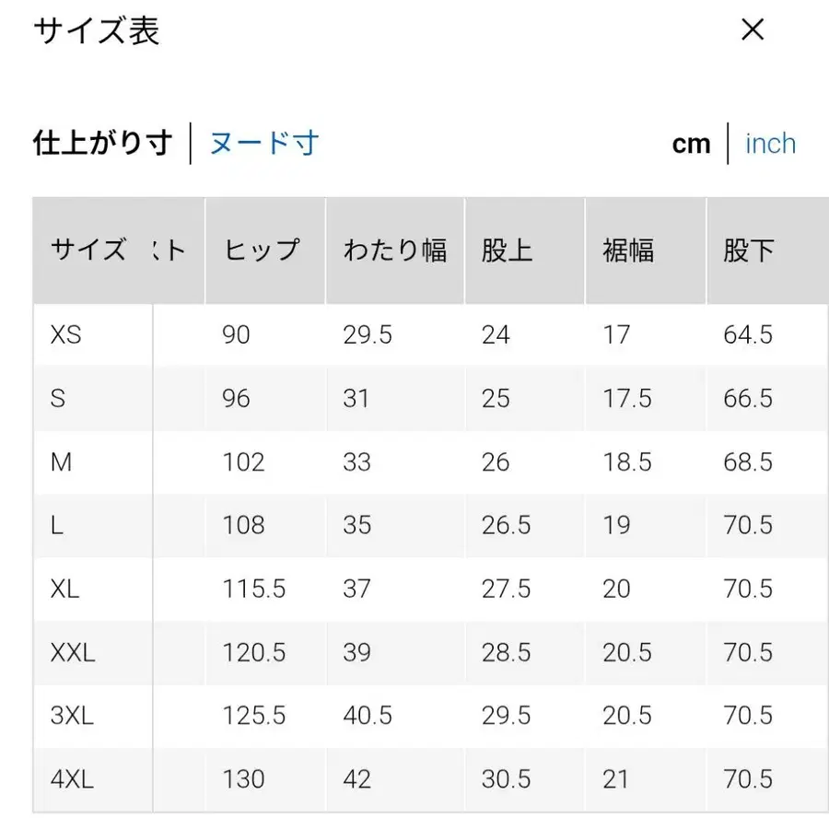The height and width of the screenshot is (829, 829).
Task: Select the XL size row
Action: pyautogui.click(x=64, y=590)
